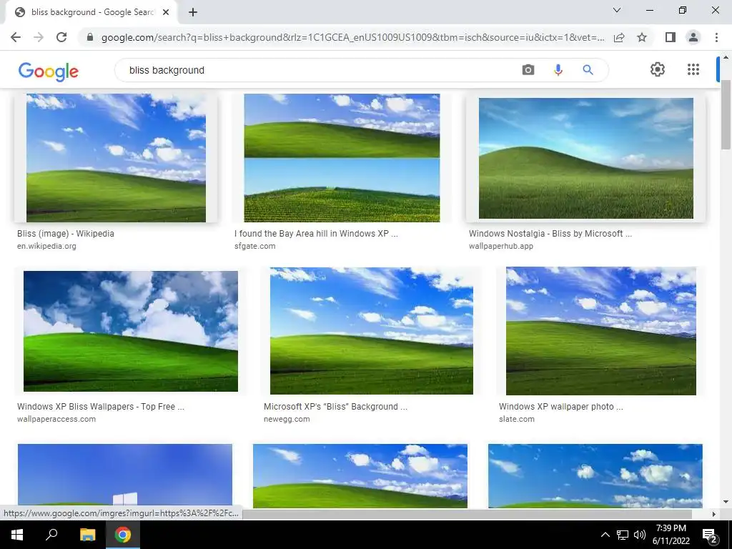The image size is (732, 549).
Task: Click "Microsoft XP's Bliss Background" title
Action: (x=335, y=407)
